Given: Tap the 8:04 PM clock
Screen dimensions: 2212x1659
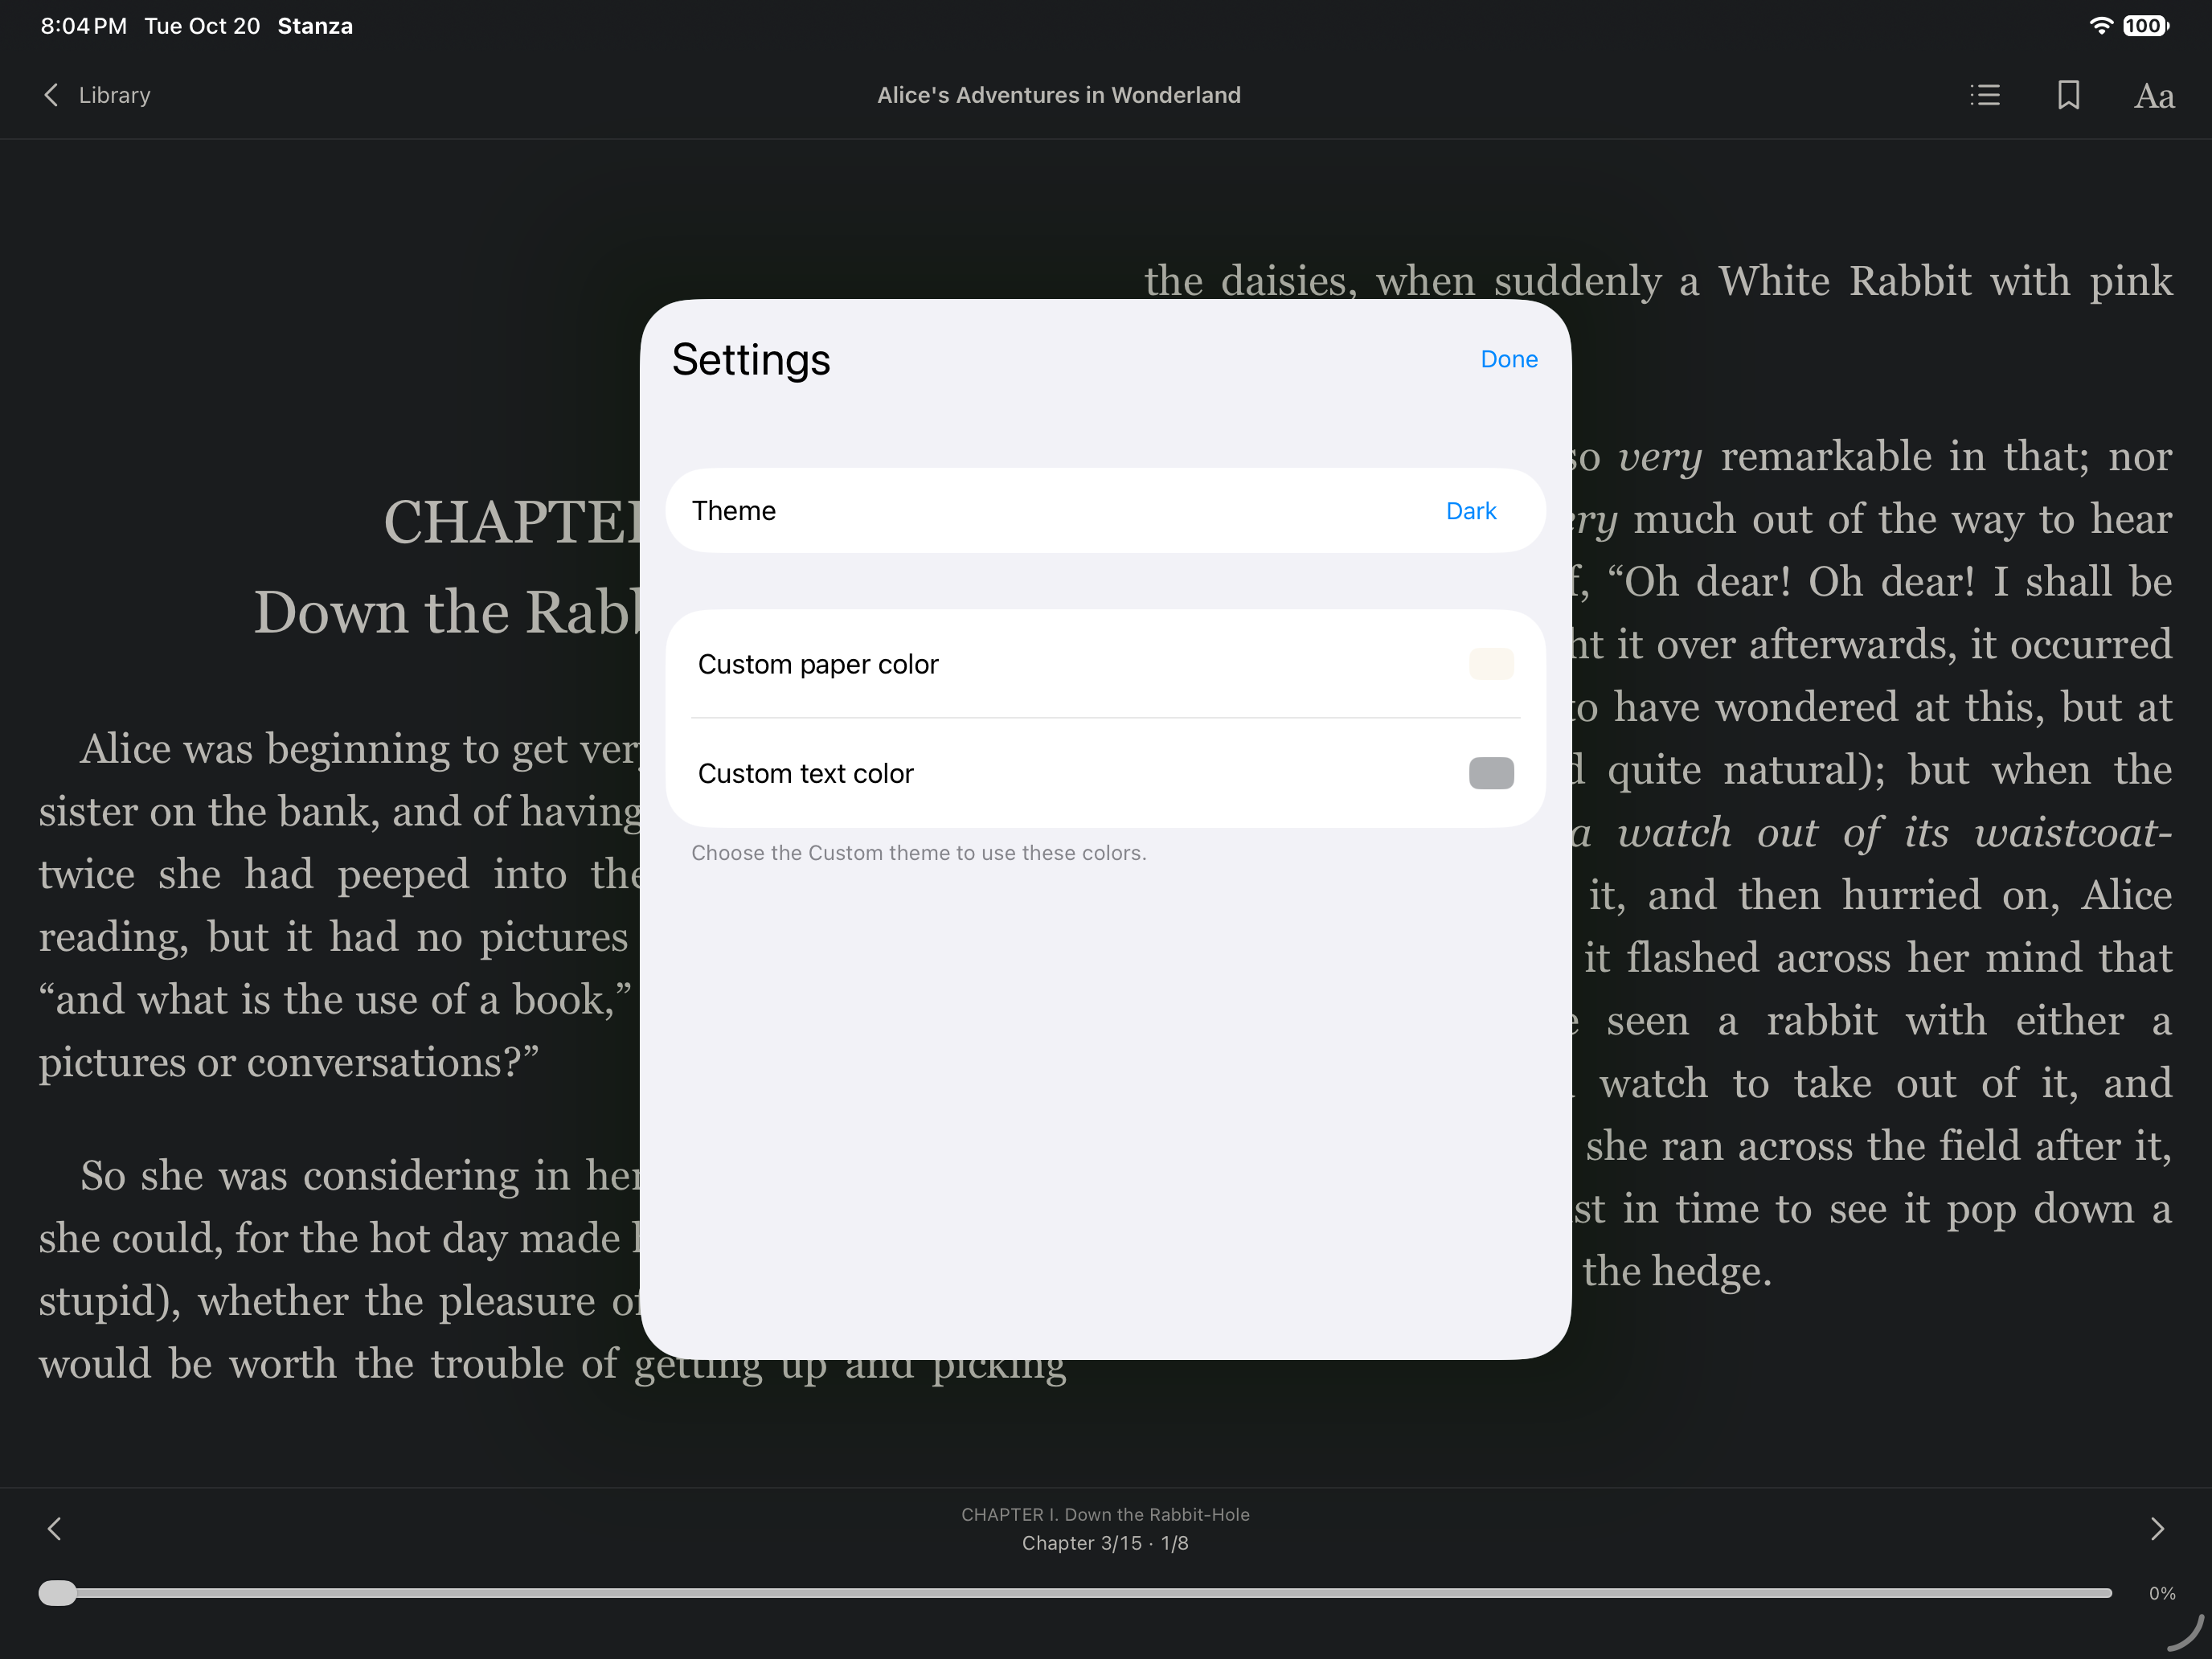Looking at the screenshot, I should (x=83, y=26).
